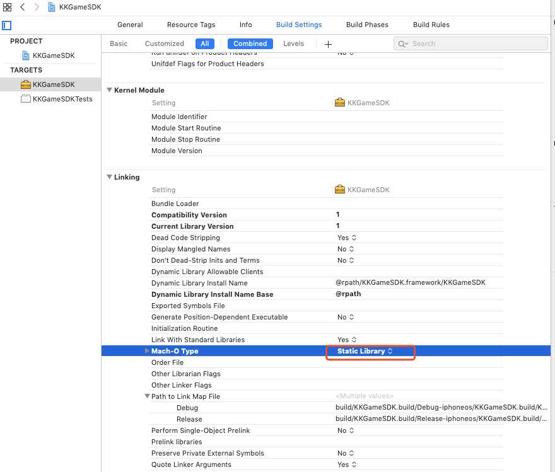Screen dimensions: 555x472
Task: Click the Release link map path value
Action: pos(441,418)
